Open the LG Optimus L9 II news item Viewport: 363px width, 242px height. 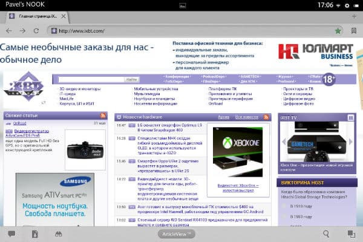click(169, 128)
